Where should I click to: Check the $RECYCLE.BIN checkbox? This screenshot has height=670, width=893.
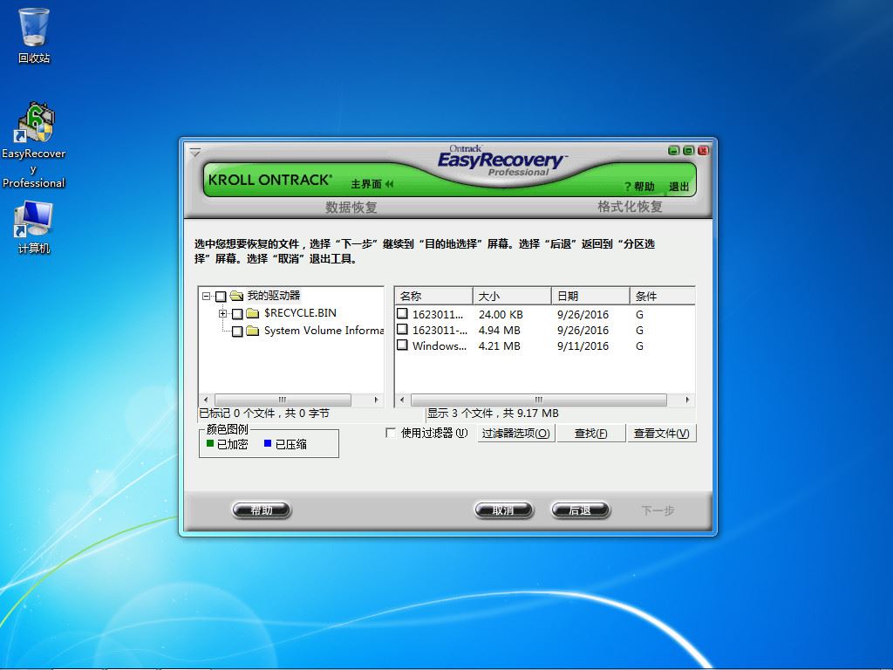pyautogui.click(x=237, y=314)
